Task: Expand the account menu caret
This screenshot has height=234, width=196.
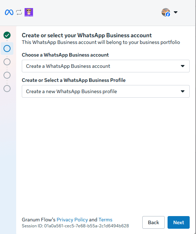Action: click(176, 12)
